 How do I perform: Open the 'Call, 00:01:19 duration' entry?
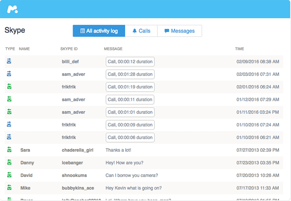click(x=130, y=87)
